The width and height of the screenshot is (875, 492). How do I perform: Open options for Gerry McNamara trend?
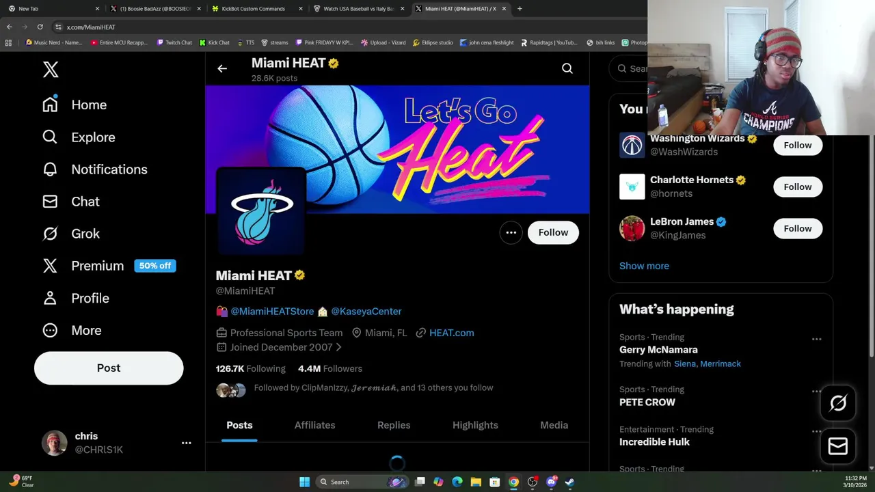tap(816, 339)
